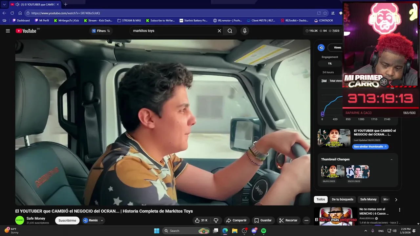
Task: Open the 'IRLToolkit • Dashb...' bookmark
Action: tap(295, 20)
